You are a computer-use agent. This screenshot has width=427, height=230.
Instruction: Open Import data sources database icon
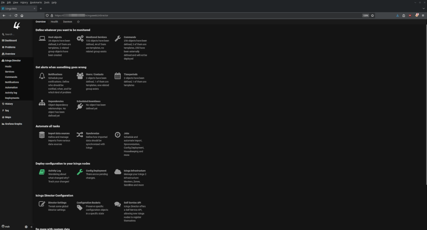[42, 135]
